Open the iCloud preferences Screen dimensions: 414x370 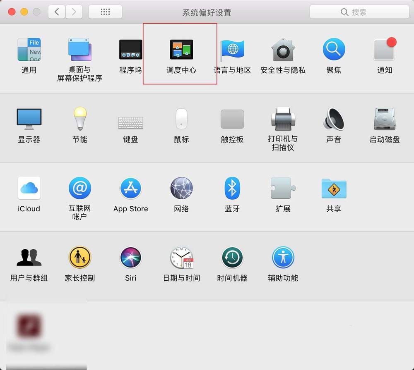29,188
